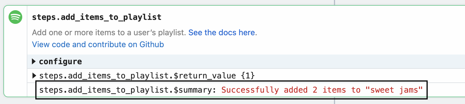Click the red "Successfully added" summary text
The width and height of the screenshot is (465, 104).
264,90
